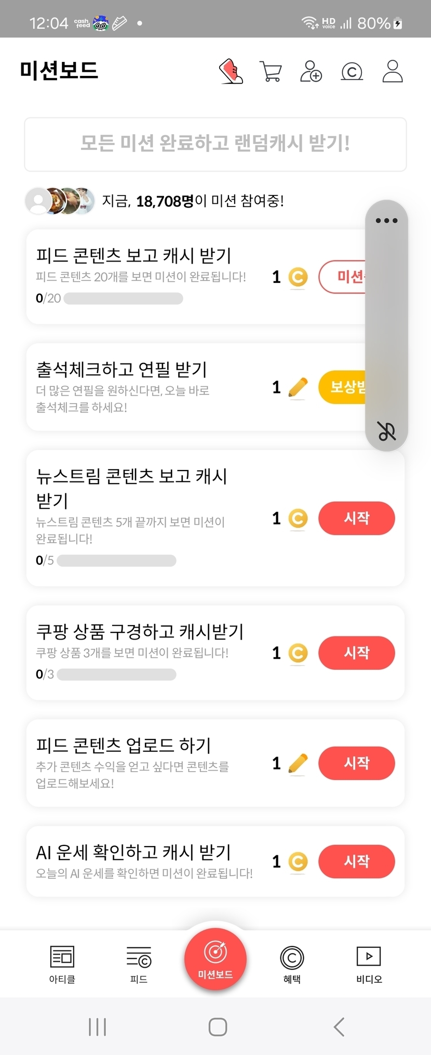Open the shopping cart icon

(271, 72)
